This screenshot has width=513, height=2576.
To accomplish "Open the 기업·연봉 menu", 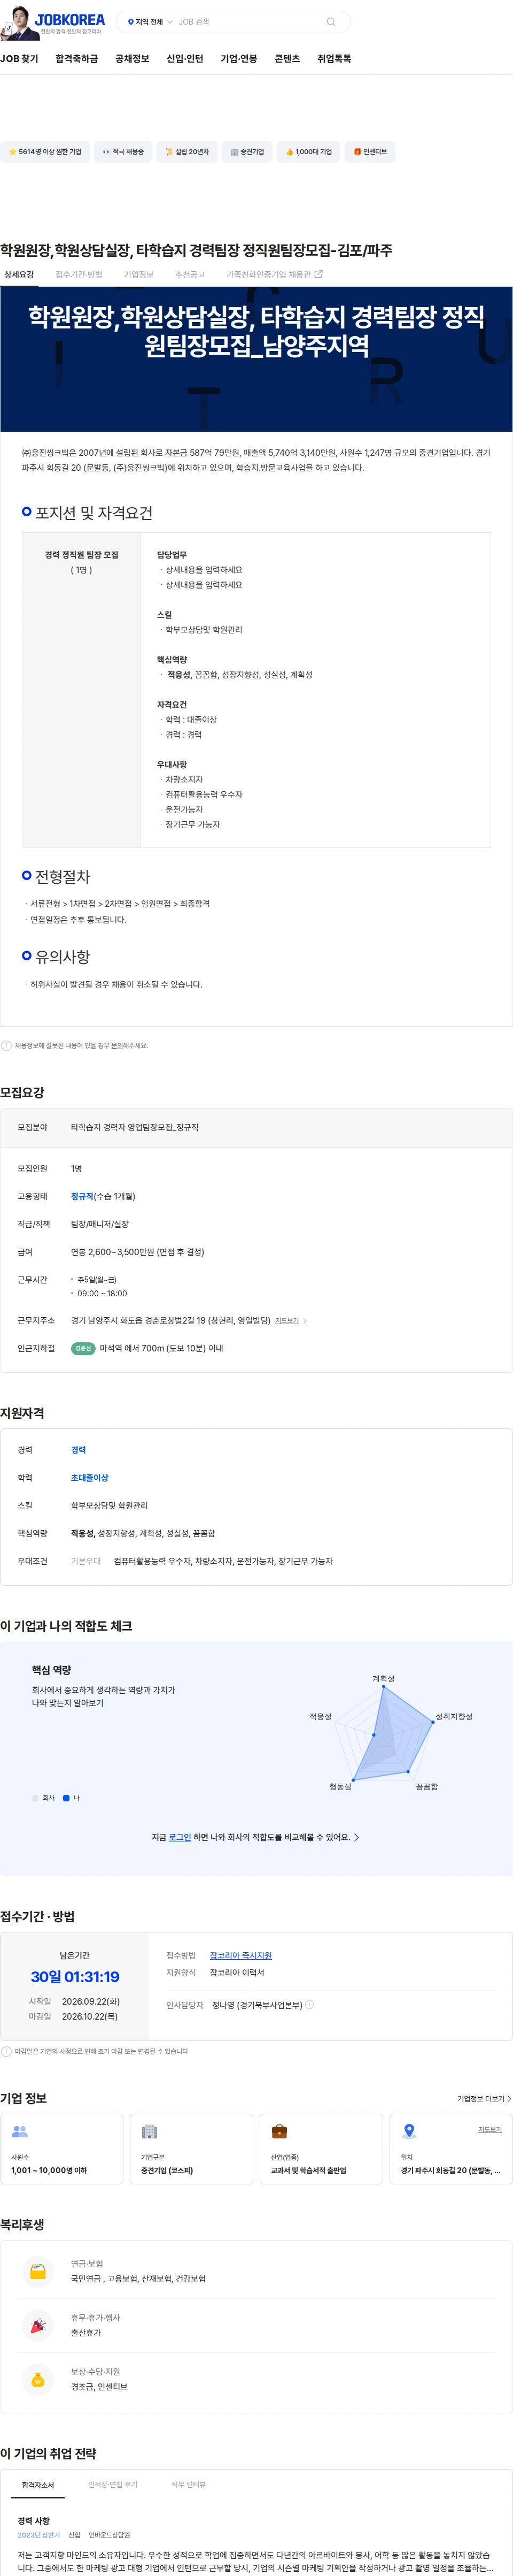I will (238, 59).
